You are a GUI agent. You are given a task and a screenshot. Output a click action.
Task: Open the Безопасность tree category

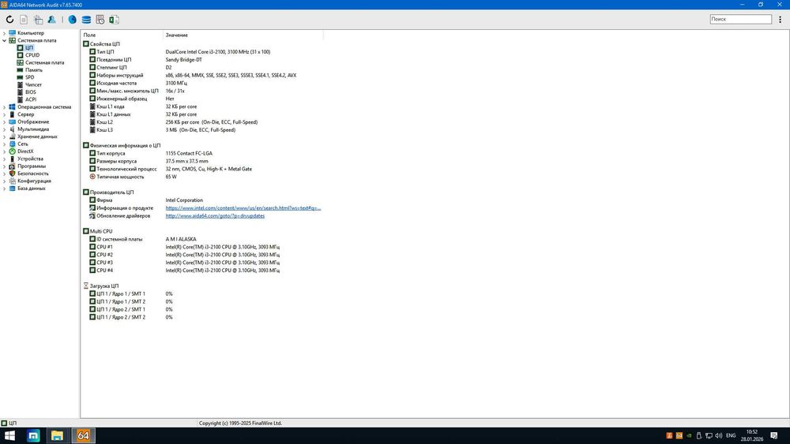pos(32,173)
